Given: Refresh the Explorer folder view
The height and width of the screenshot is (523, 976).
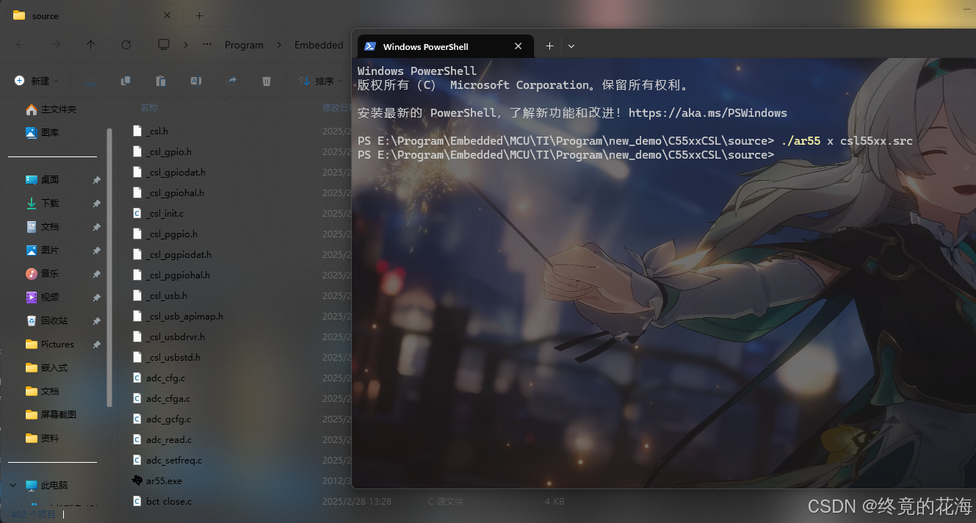Looking at the screenshot, I should [x=126, y=45].
